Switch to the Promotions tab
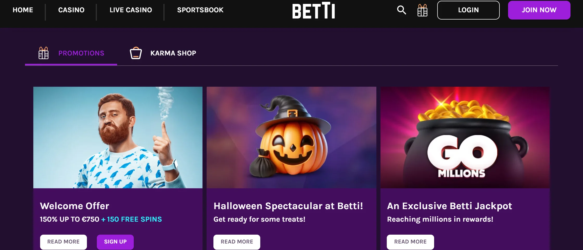 [81, 53]
